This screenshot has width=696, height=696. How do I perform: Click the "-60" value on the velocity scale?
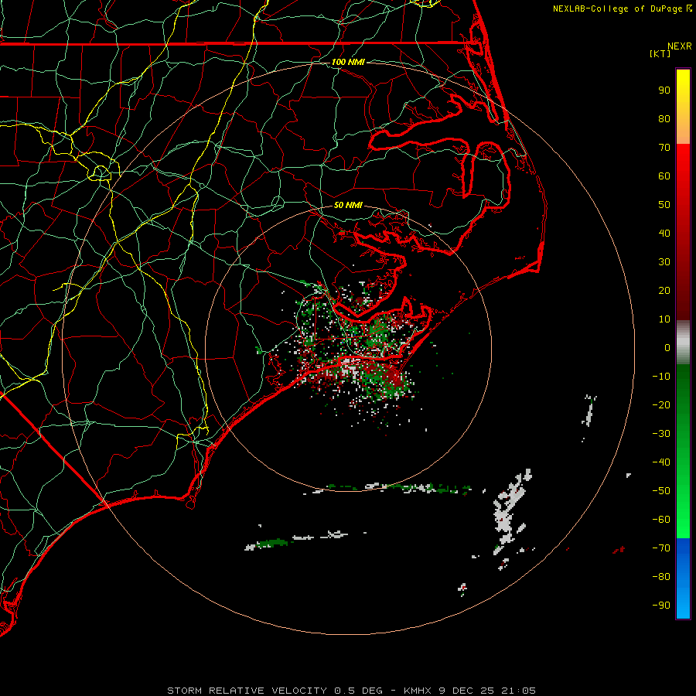click(661, 520)
